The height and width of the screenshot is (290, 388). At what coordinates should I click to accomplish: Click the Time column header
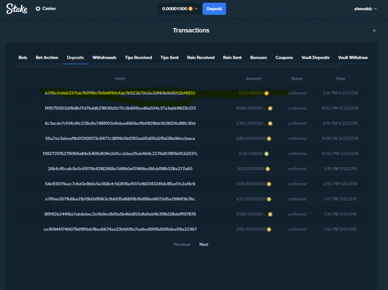click(x=340, y=78)
